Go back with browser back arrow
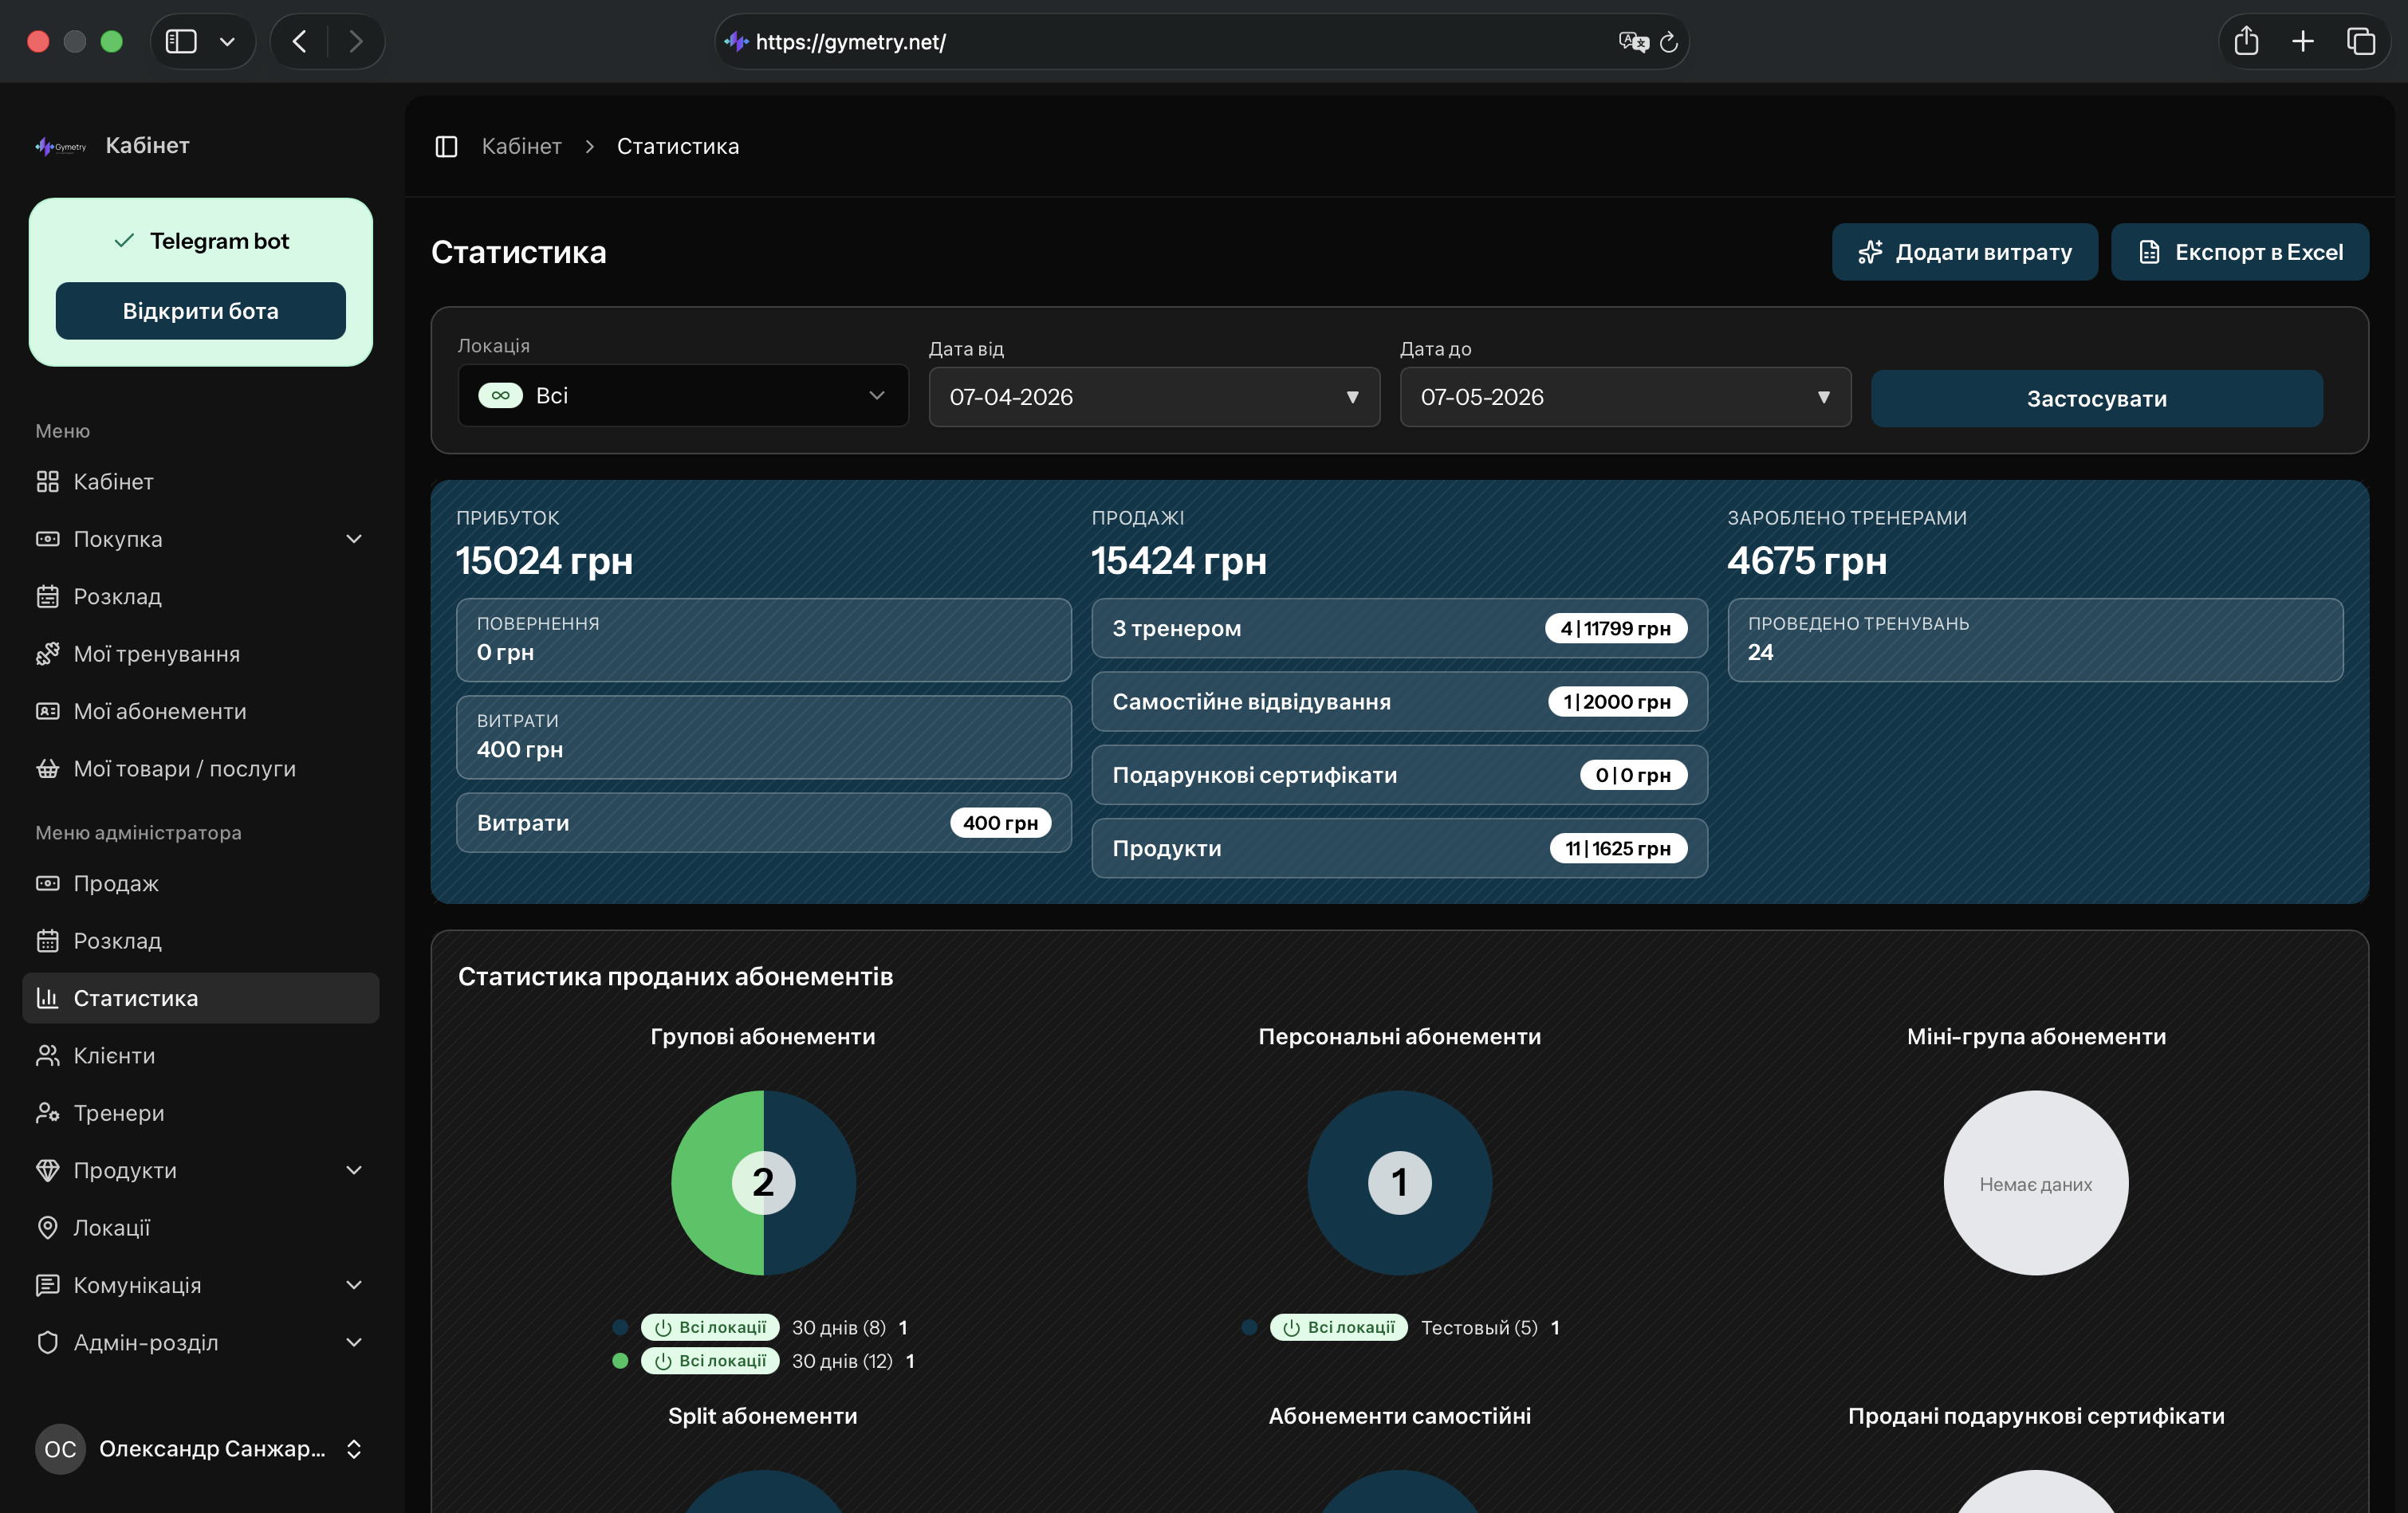Screen dimensions: 2408x1513 click(x=299, y=41)
